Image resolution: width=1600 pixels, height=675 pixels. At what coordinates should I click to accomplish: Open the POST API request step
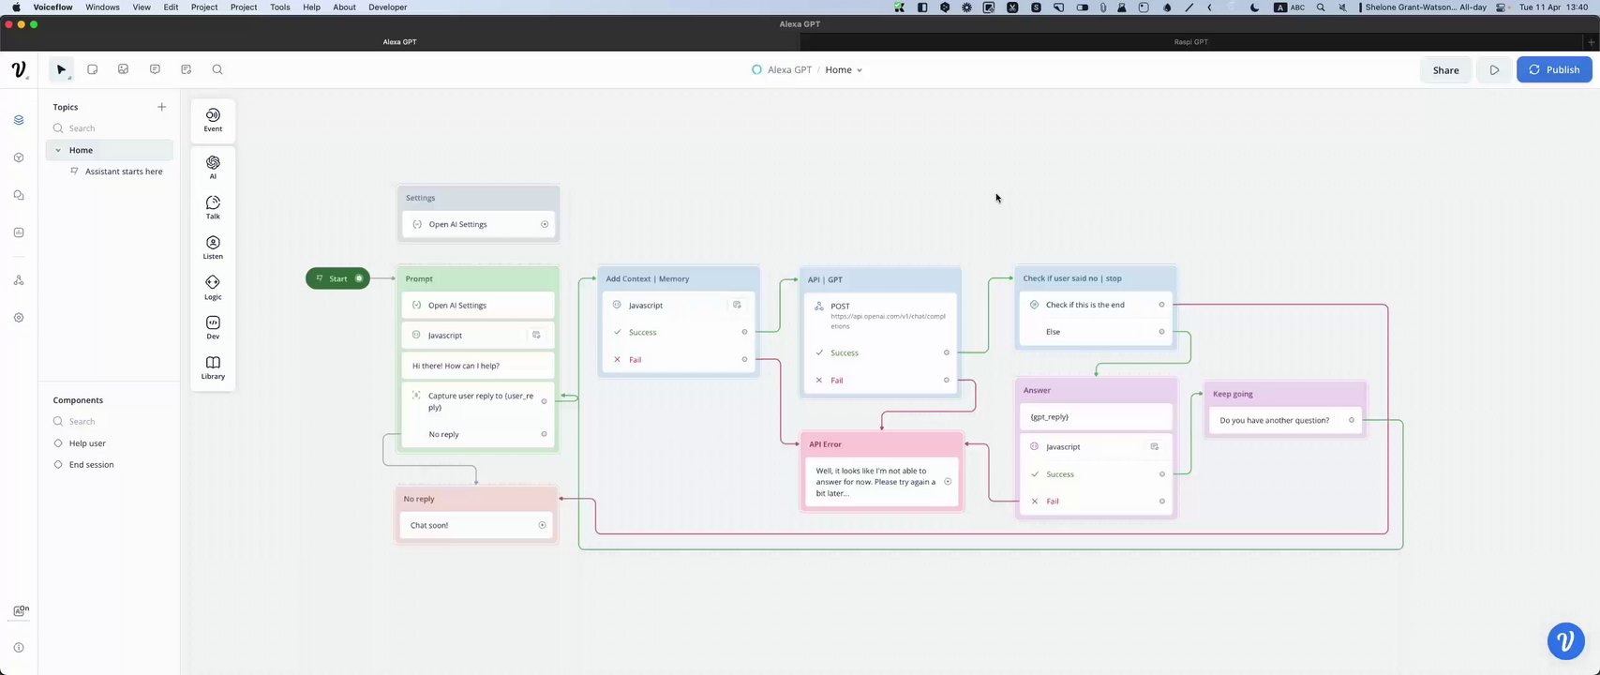tap(880, 317)
